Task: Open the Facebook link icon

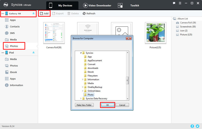Action: coord(192,126)
